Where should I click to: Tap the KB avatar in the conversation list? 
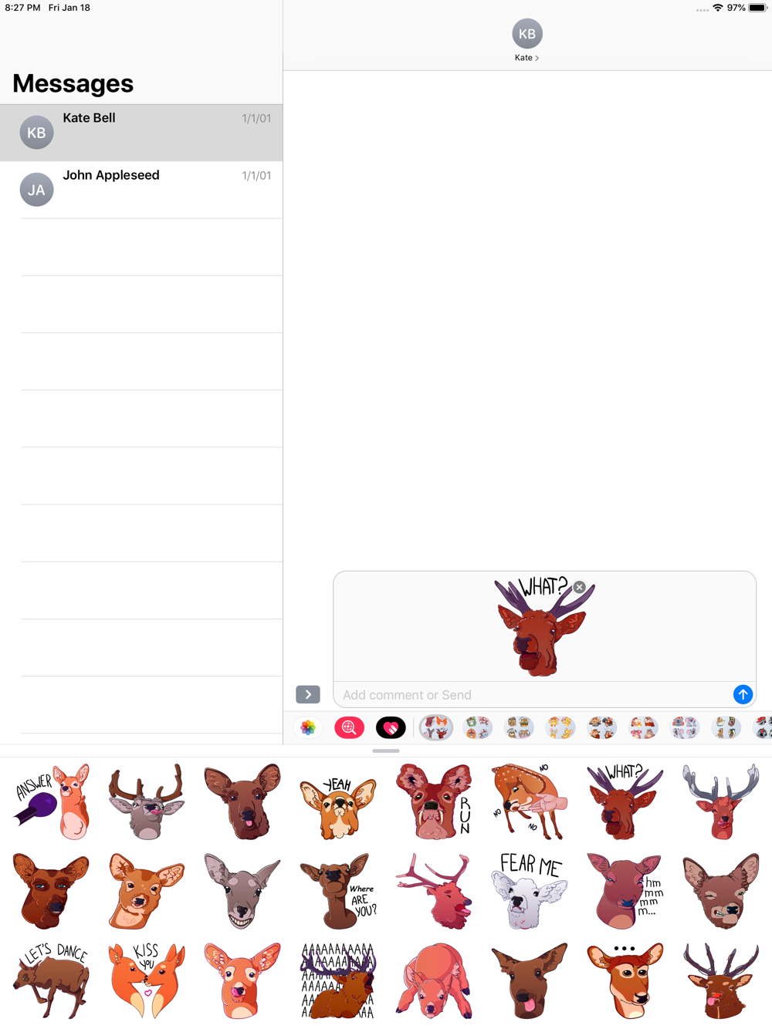coord(36,133)
